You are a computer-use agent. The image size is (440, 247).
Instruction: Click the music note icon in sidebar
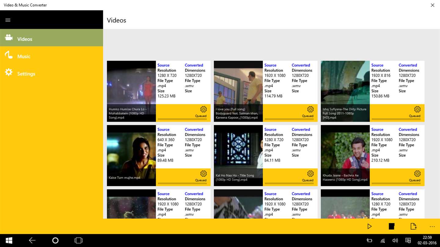point(9,55)
